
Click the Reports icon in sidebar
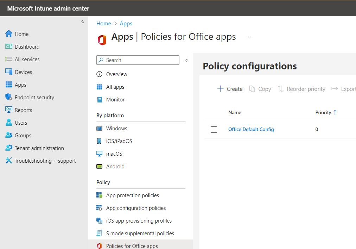pos(9,110)
